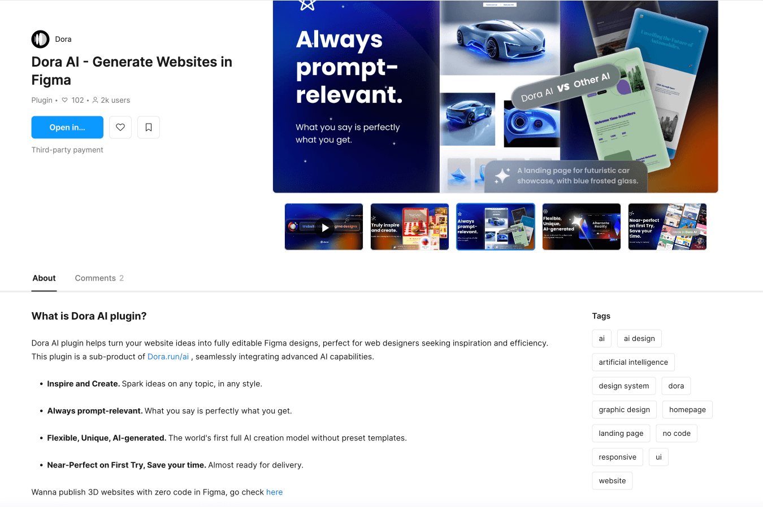The image size is (763, 507).
Task: Click the 'artificial intelligence' tag
Action: [x=633, y=362]
